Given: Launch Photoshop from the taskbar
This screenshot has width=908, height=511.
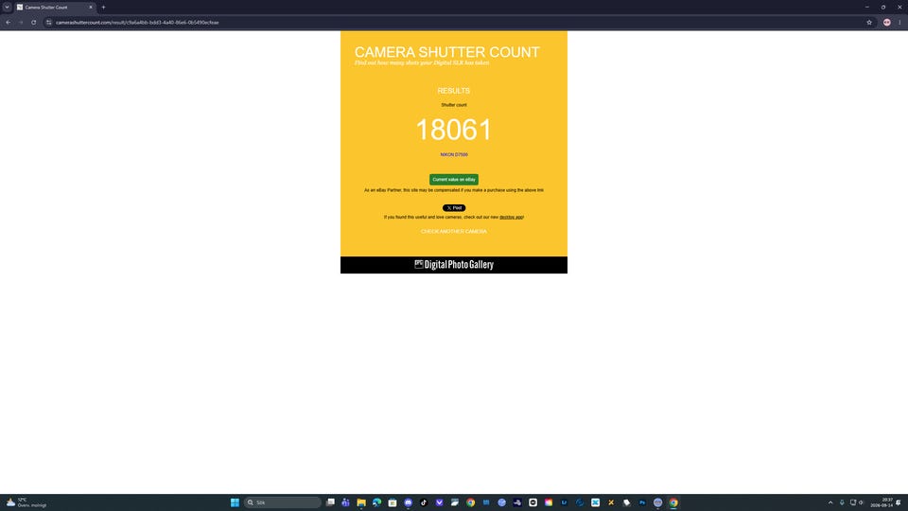Looking at the screenshot, I should (642, 502).
